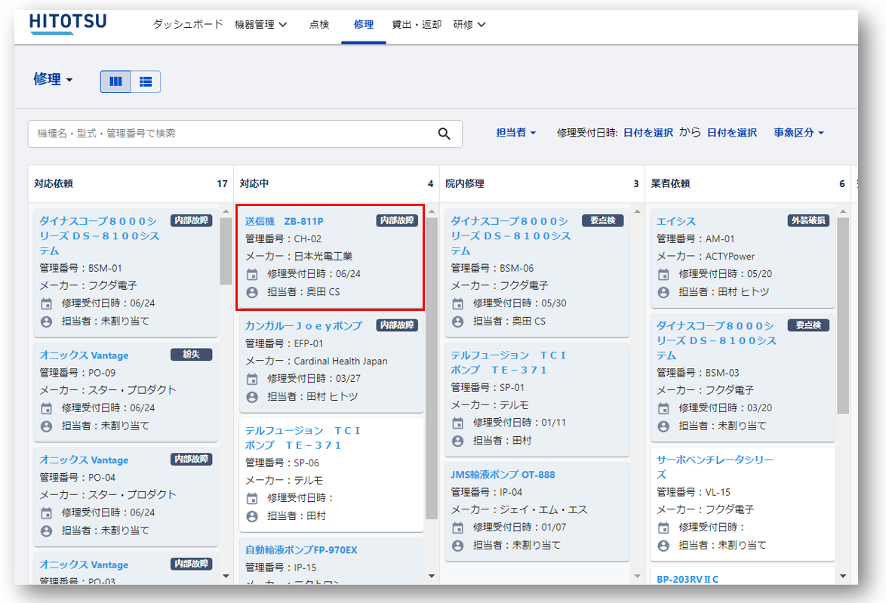The width and height of the screenshot is (886, 603).
Task: Go to ダッシュボード in navigation
Action: (x=188, y=24)
